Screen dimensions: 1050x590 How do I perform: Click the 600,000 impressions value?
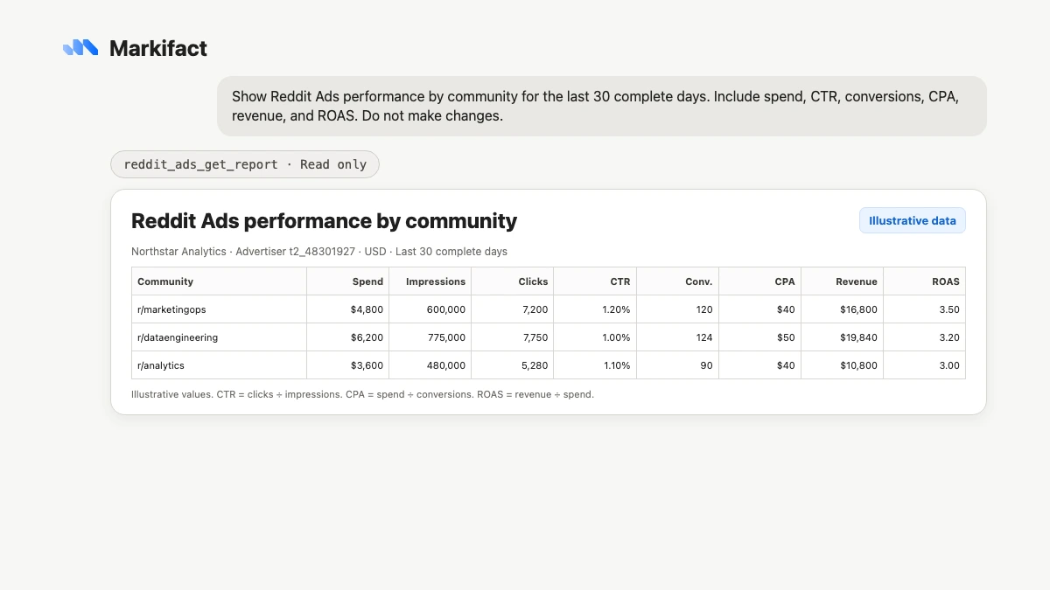[x=446, y=309]
